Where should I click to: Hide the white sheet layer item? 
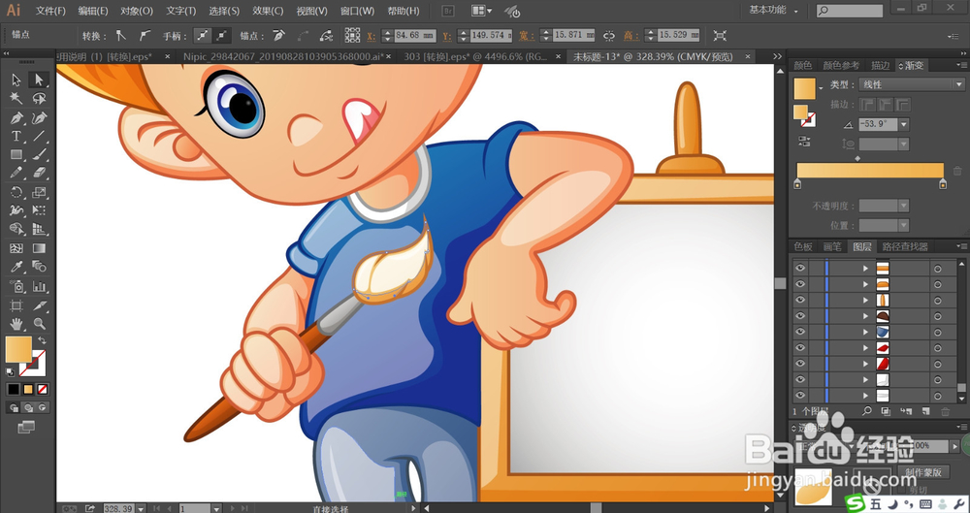pyautogui.click(x=800, y=380)
